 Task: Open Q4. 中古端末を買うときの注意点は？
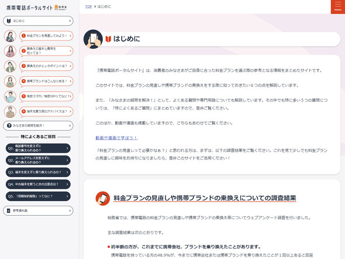coord(38,184)
